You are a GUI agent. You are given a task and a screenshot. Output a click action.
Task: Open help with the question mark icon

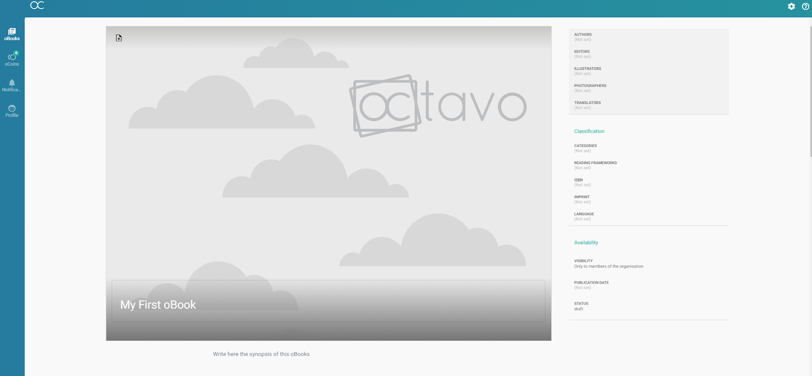click(805, 7)
